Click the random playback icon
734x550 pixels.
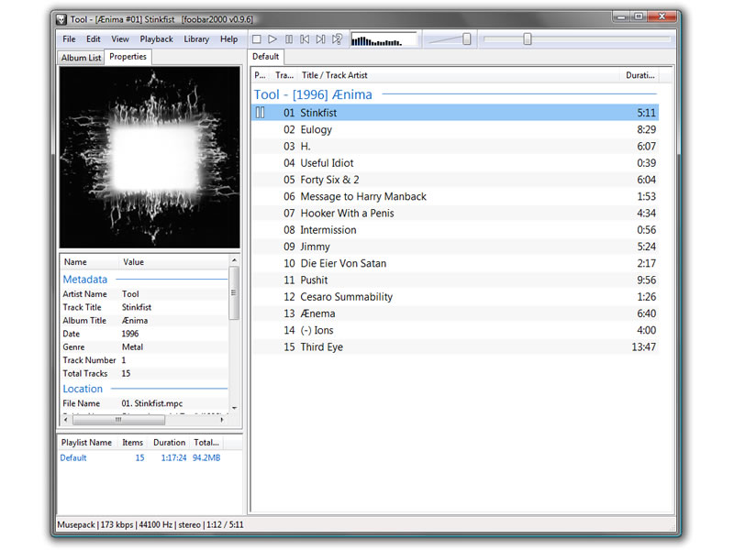point(337,39)
